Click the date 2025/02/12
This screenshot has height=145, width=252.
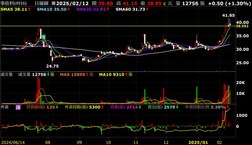click(x=73, y=3)
